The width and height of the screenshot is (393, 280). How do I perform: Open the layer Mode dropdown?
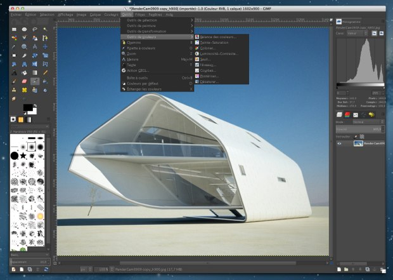368,122
